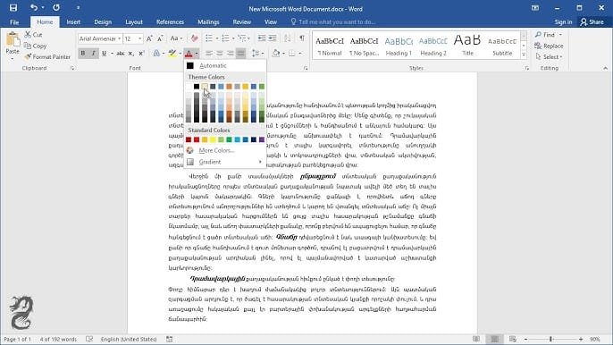The height and width of the screenshot is (345, 613).
Task: Switch to the Design tab
Action: [x=103, y=22]
